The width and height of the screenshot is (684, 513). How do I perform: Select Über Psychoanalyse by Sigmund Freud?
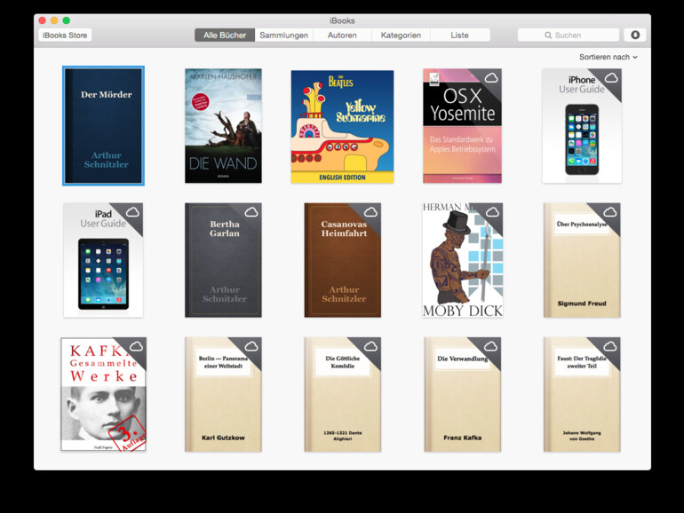[x=582, y=260]
